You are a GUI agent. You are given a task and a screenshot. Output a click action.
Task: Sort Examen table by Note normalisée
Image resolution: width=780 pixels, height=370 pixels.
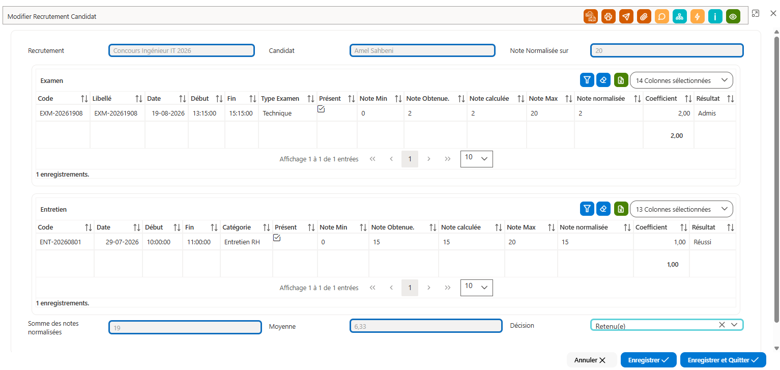(x=638, y=98)
